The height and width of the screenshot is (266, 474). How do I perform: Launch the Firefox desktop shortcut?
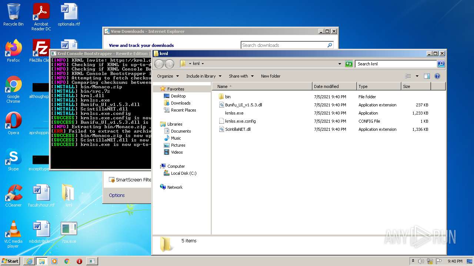(x=13, y=51)
